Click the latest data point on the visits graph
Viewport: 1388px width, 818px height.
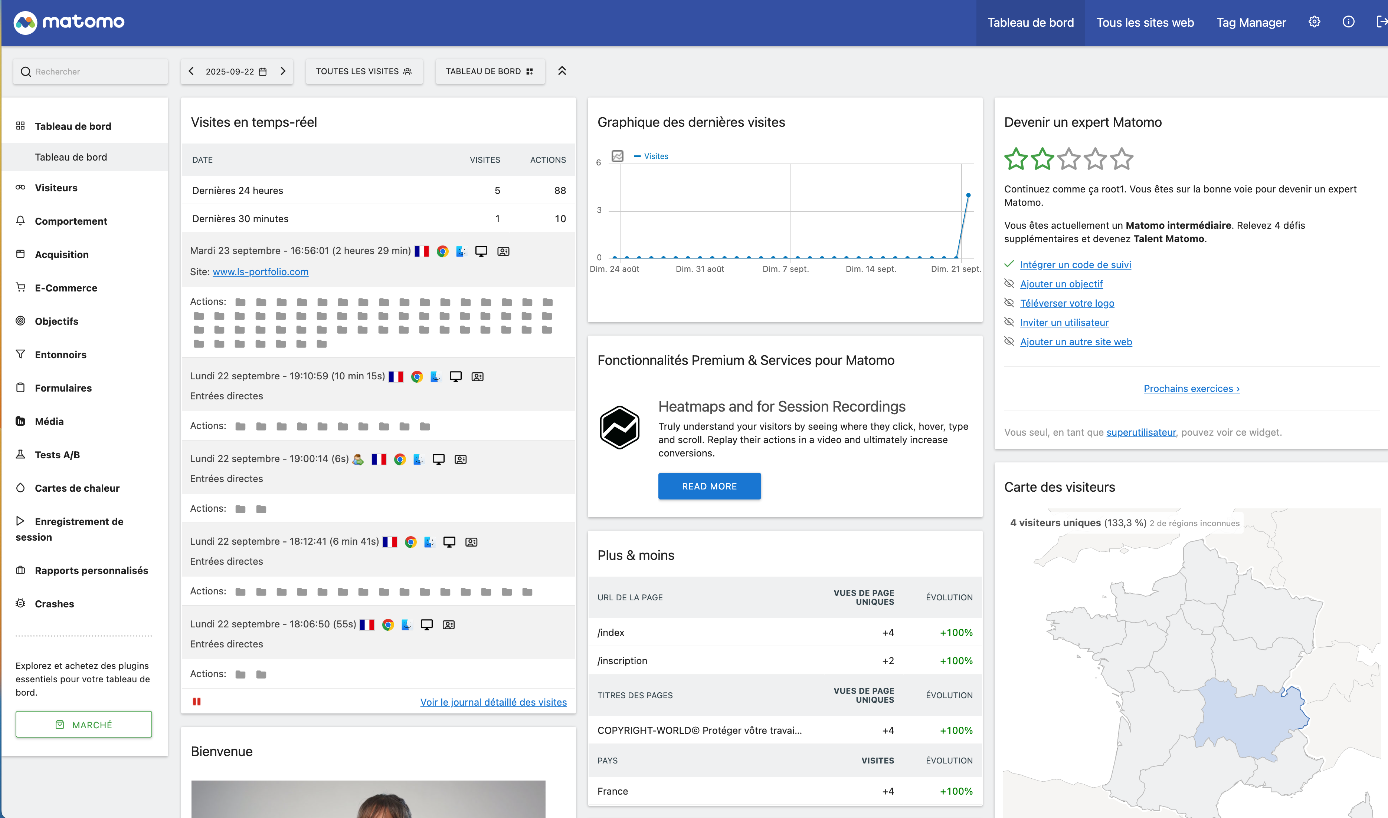(968, 195)
